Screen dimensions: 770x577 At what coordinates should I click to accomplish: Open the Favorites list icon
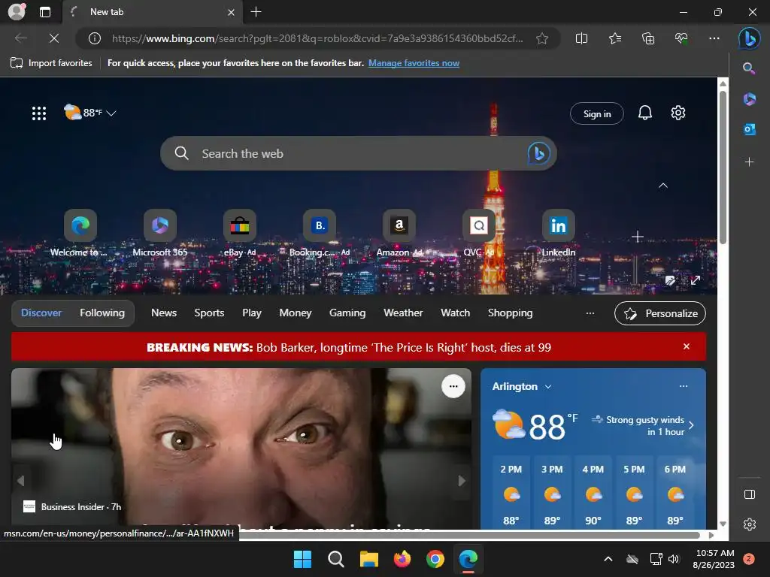(615, 38)
